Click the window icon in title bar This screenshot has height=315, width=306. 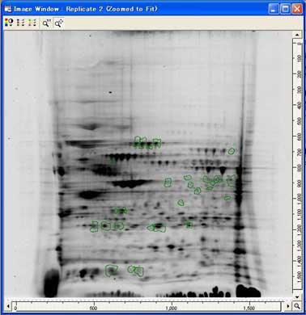(8, 9)
